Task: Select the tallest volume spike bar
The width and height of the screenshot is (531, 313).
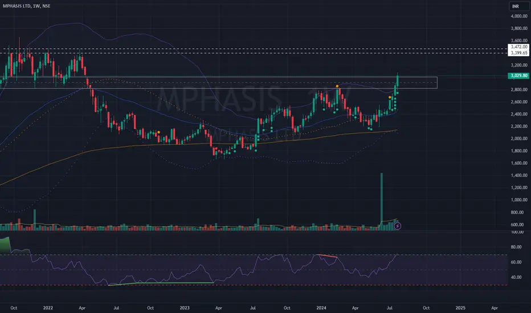Action: click(x=382, y=201)
